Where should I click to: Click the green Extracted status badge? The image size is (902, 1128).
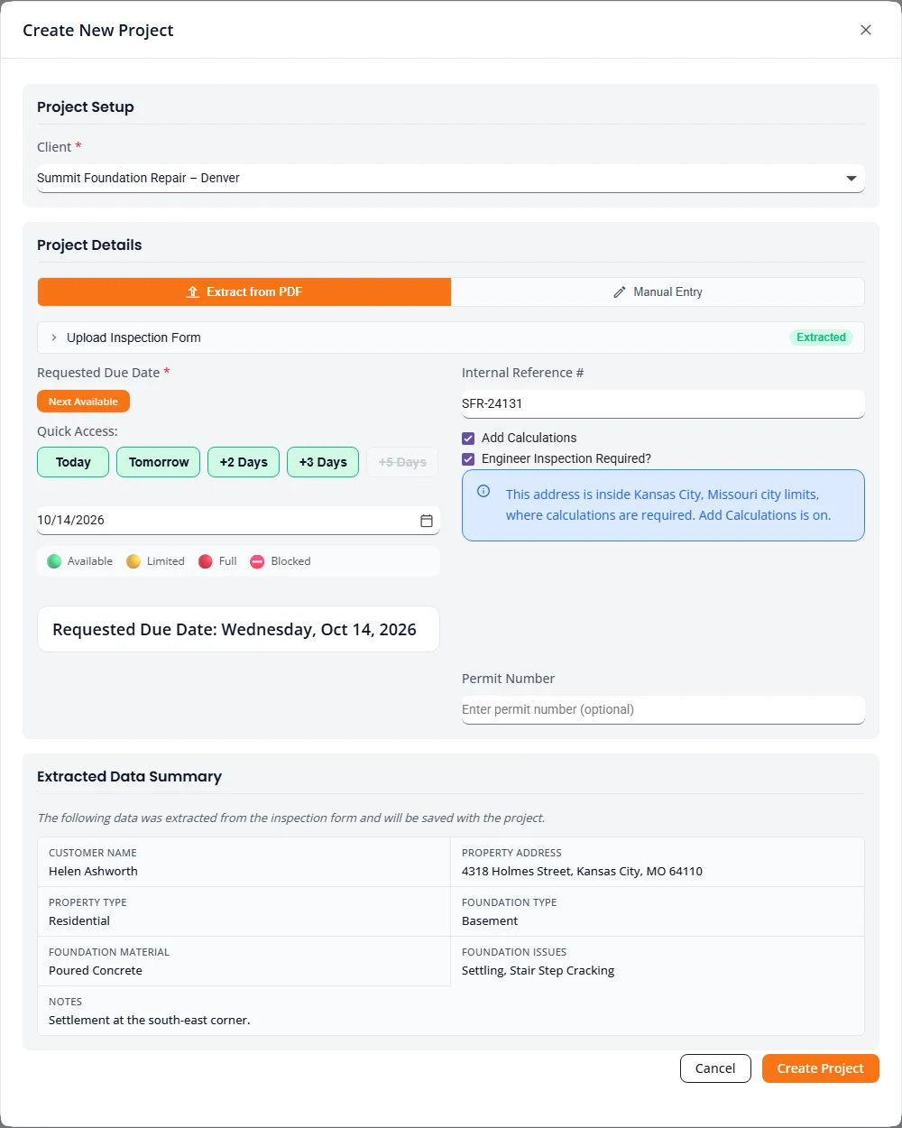[821, 337]
